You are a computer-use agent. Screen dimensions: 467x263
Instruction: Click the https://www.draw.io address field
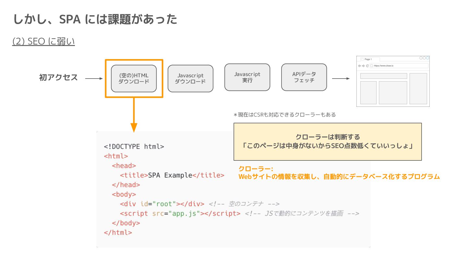(399, 66)
